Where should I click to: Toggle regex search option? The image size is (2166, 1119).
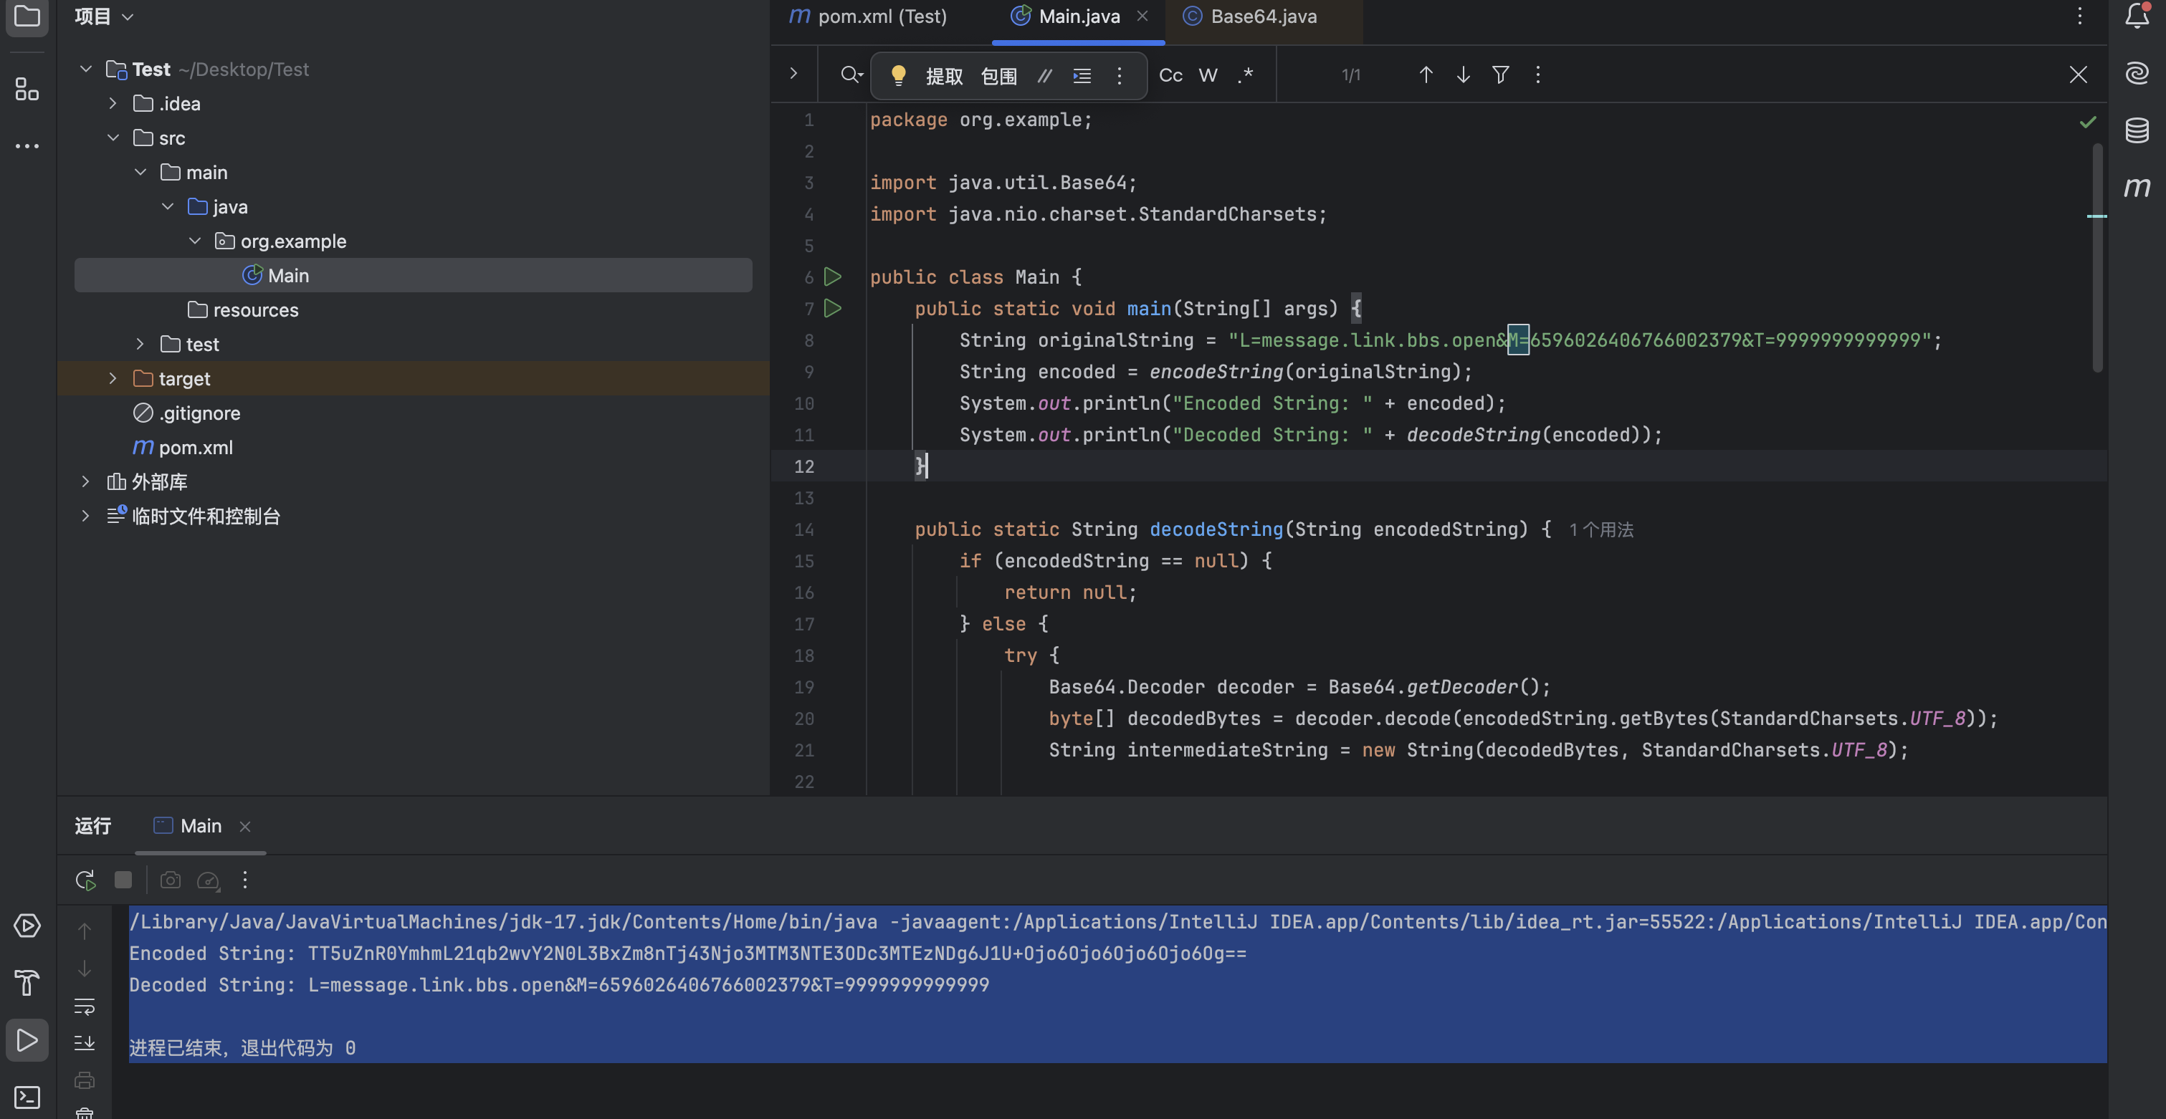1245,76
